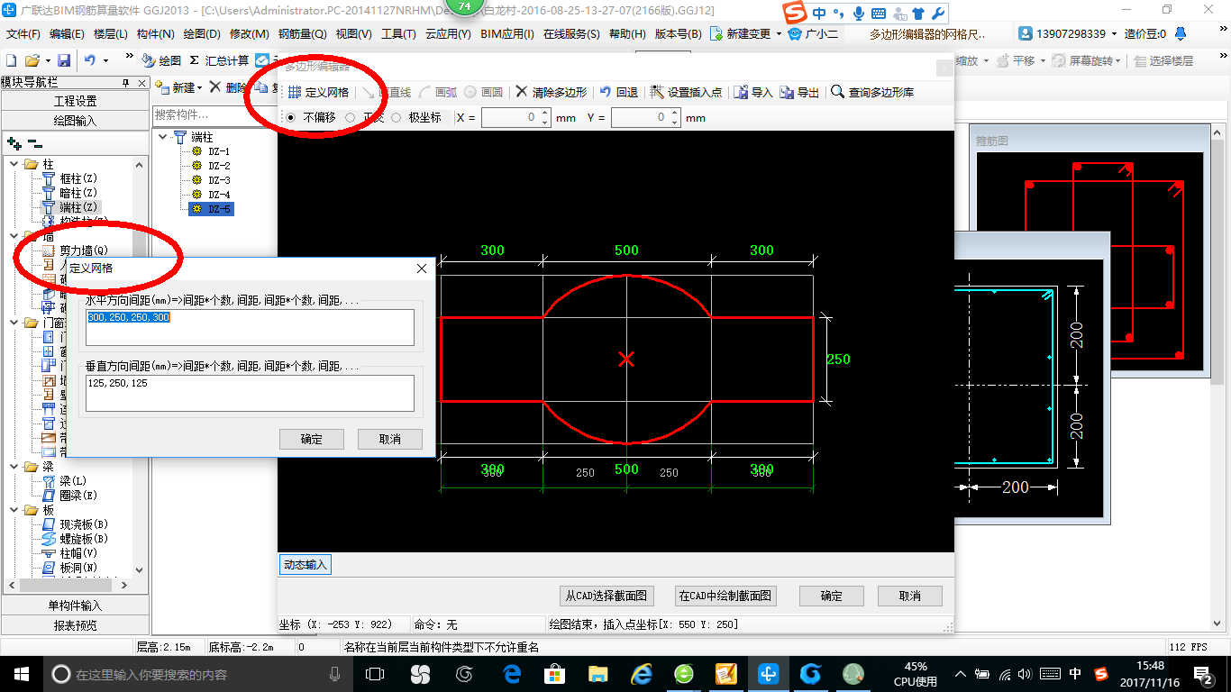This screenshot has height=692, width=1231.
Task: Open the 钢筋量(Q) menu
Action: click(302, 33)
